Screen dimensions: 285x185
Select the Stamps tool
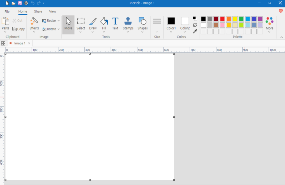point(128,23)
